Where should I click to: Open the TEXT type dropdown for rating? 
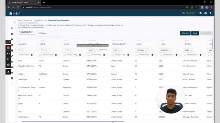44,50
